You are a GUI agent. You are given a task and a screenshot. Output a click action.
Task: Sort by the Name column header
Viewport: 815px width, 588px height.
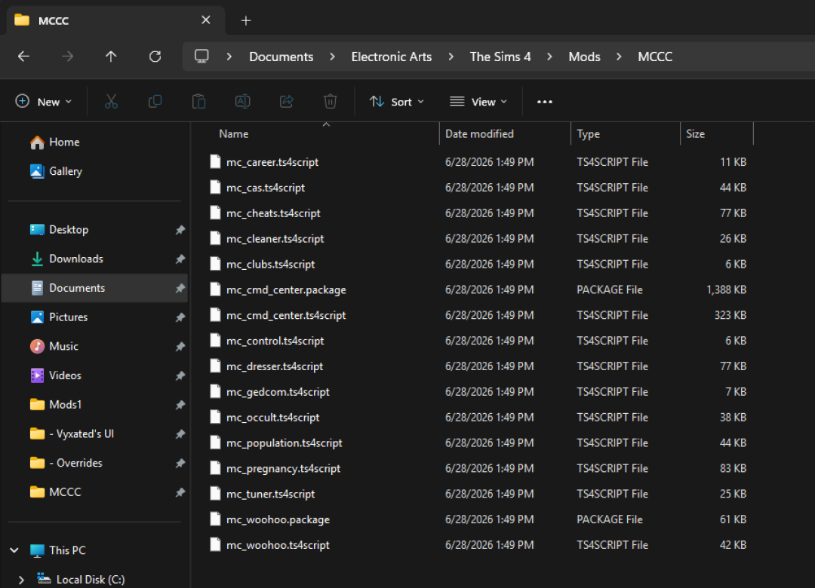(x=233, y=134)
